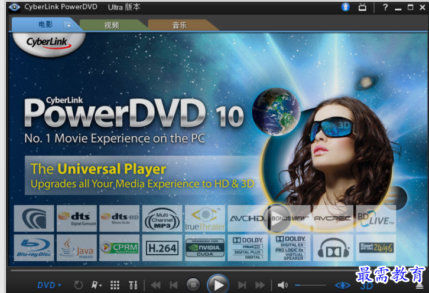The image size is (429, 293).
Task: Open the bookmark dropdown menu
Action: (96, 285)
